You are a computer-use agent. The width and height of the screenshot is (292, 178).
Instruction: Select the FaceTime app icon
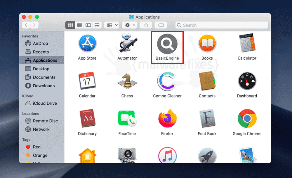click(127, 119)
